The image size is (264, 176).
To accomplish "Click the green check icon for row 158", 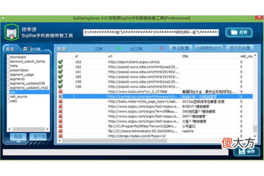I will coord(60,86).
